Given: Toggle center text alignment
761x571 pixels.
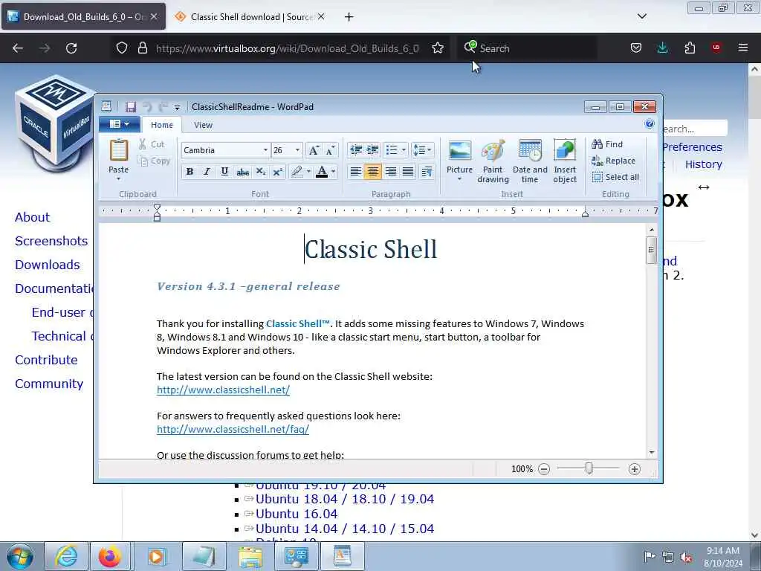Looking at the screenshot, I should point(373,172).
